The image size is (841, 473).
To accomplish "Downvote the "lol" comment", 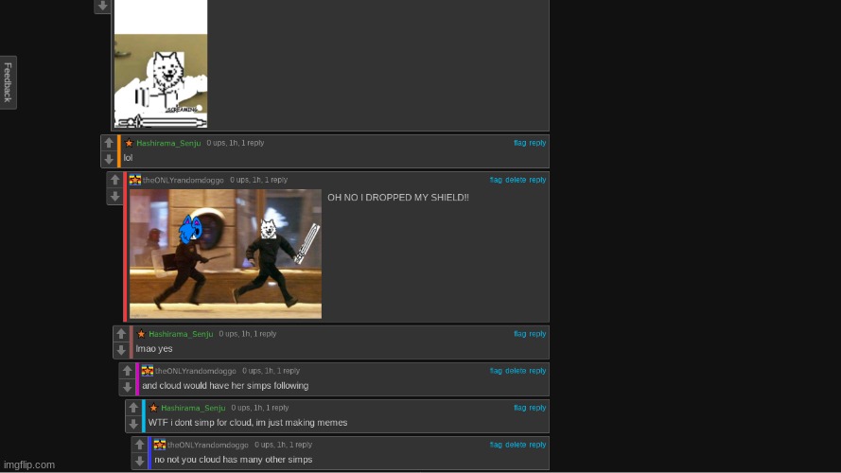I will (109, 160).
